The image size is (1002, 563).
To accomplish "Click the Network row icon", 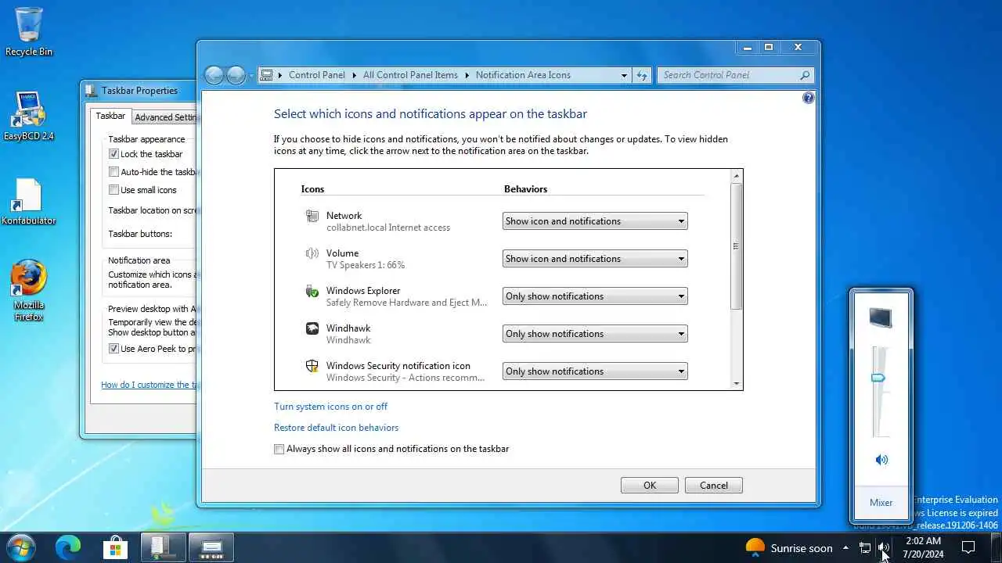I will pos(312,217).
